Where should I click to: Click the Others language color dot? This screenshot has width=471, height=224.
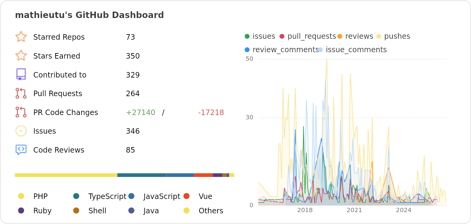187,211
